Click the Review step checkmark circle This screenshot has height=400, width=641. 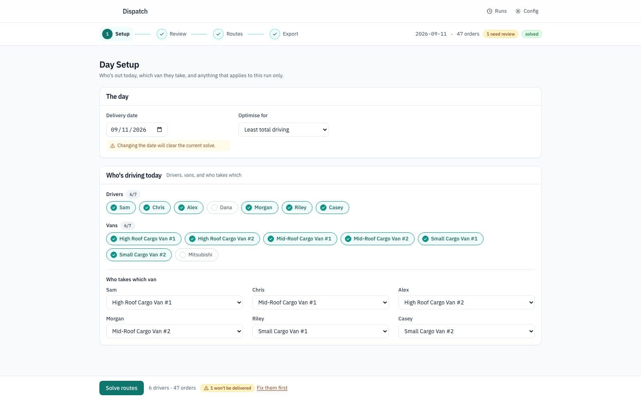tap(162, 34)
